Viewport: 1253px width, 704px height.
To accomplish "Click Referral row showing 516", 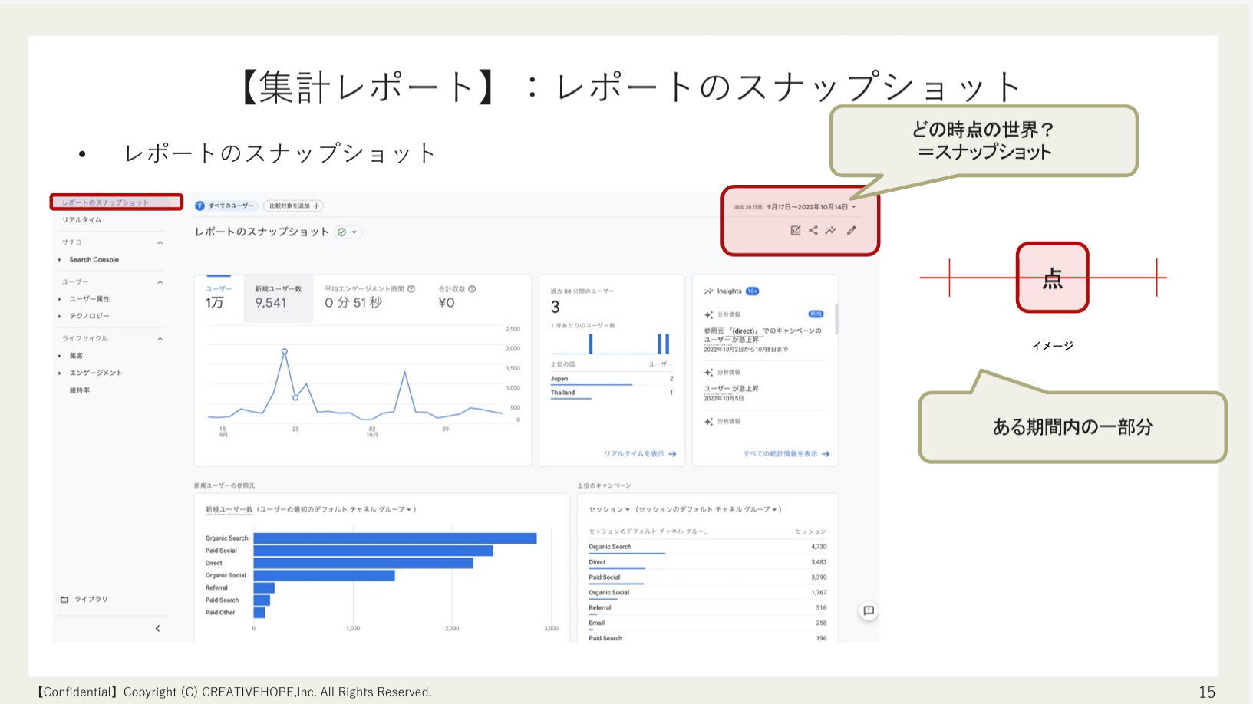I will 707,608.
